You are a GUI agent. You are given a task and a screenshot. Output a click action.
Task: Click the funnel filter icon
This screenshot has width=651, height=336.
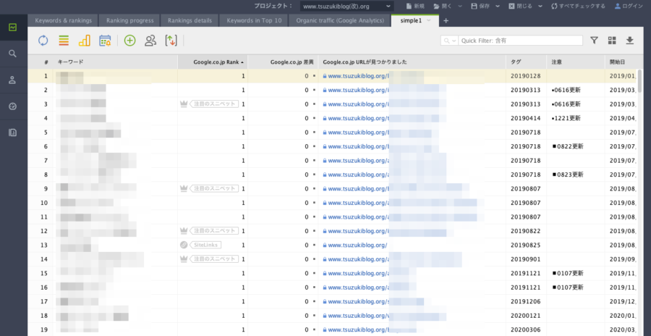click(594, 41)
